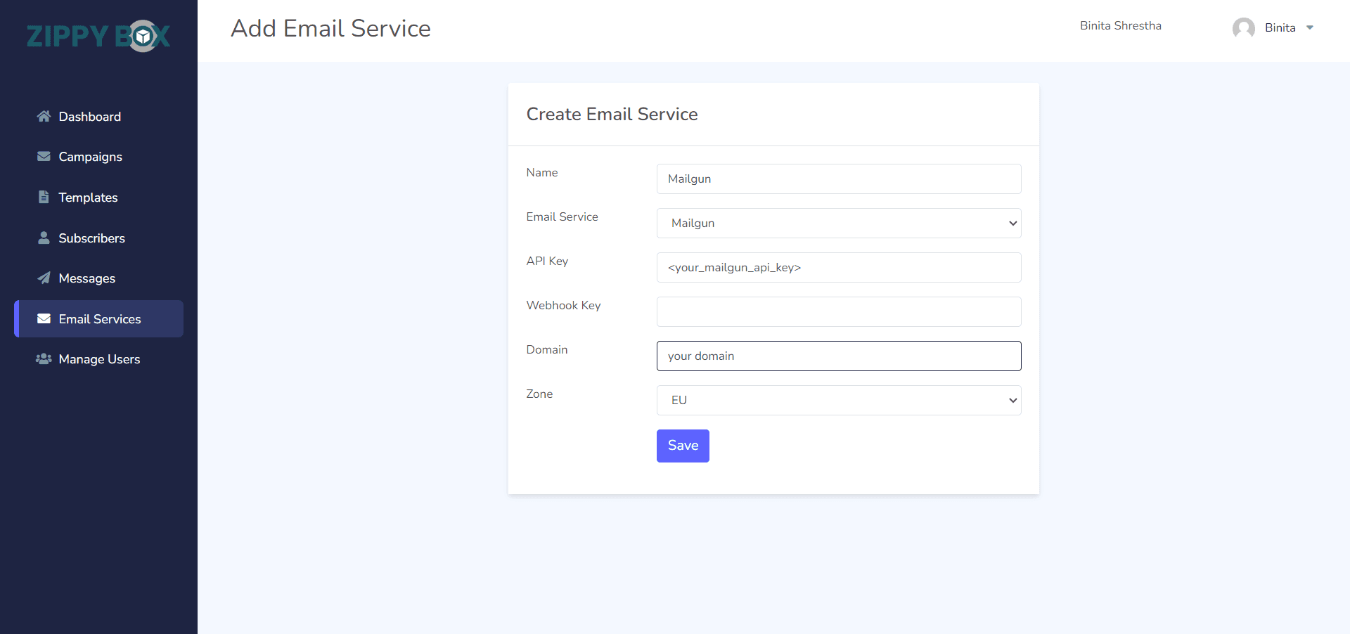Click the Zone label
The height and width of the screenshot is (634, 1350).
click(539, 394)
